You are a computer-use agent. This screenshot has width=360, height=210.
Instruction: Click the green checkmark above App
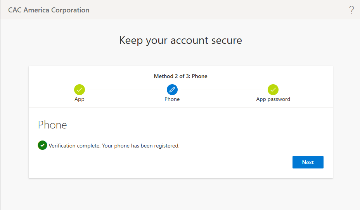(x=80, y=90)
